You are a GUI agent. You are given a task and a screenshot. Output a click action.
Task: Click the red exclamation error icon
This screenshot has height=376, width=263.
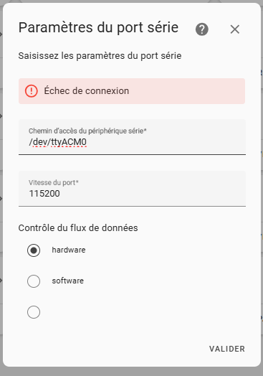31,91
